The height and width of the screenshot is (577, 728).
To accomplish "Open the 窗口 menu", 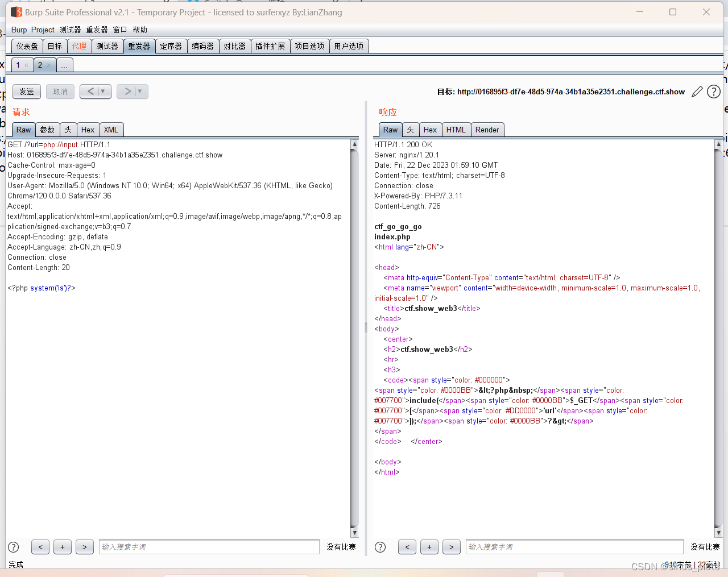I will point(120,30).
